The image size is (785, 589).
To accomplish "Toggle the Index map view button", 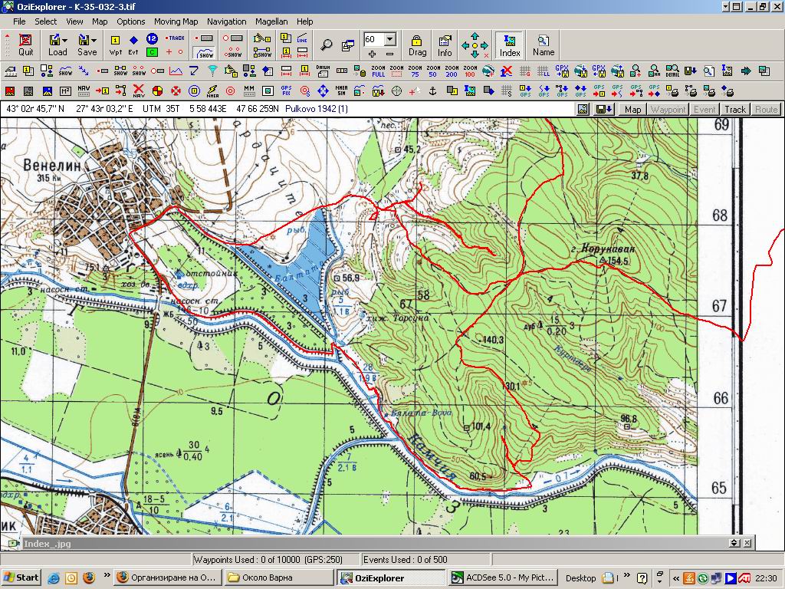I will 510,44.
